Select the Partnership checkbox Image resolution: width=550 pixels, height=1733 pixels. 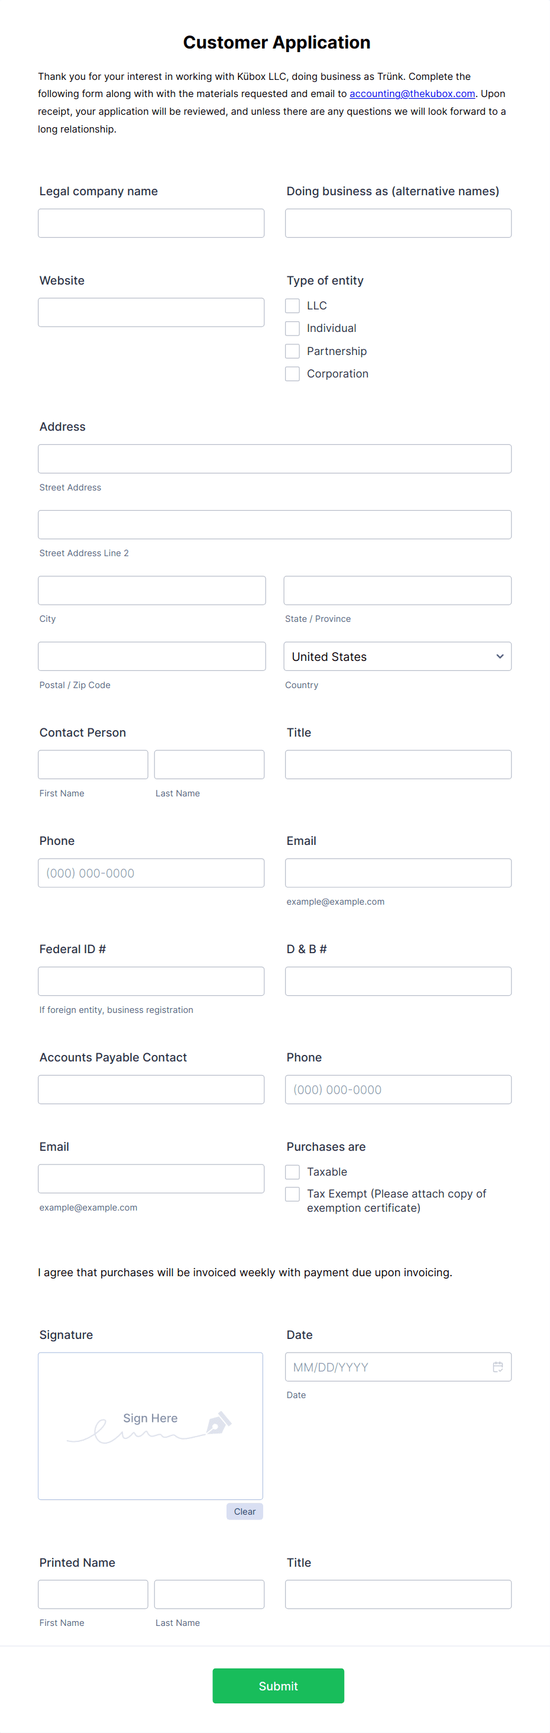293,351
